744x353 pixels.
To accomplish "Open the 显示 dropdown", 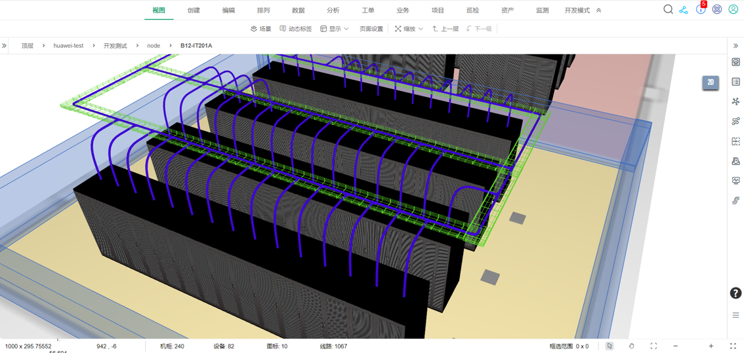I will click(335, 29).
